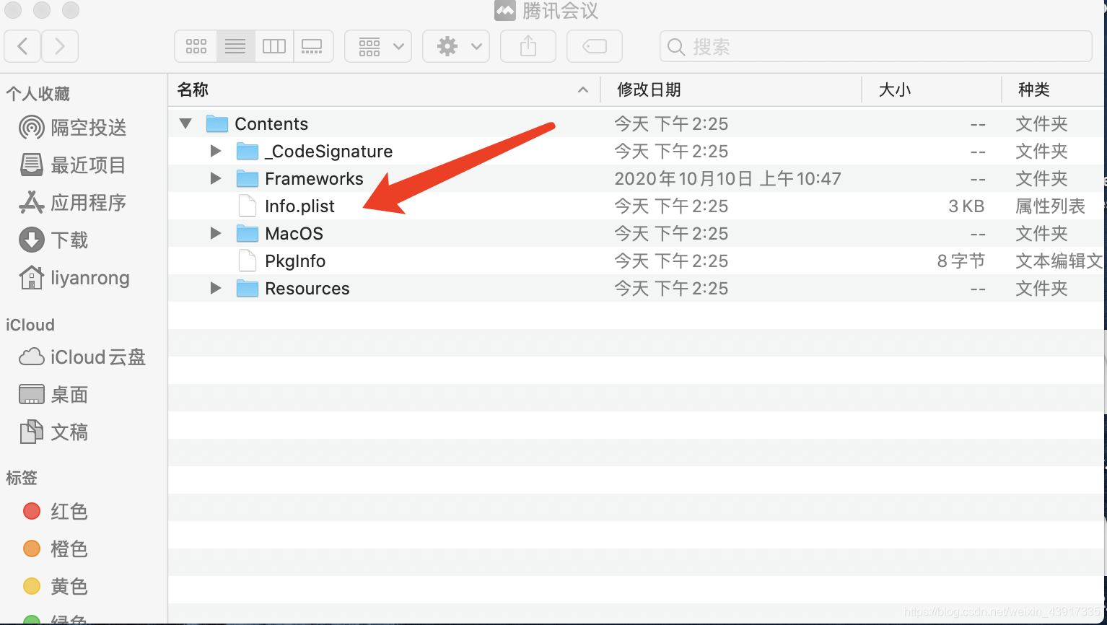Screen dimensions: 1107x625
Task: Open the gear action menu
Action: point(456,47)
